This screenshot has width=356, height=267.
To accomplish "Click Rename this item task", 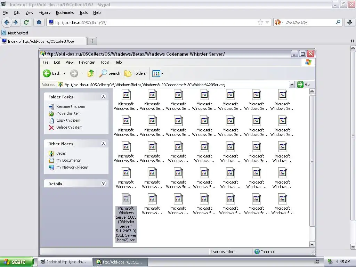I will pos(71,106).
